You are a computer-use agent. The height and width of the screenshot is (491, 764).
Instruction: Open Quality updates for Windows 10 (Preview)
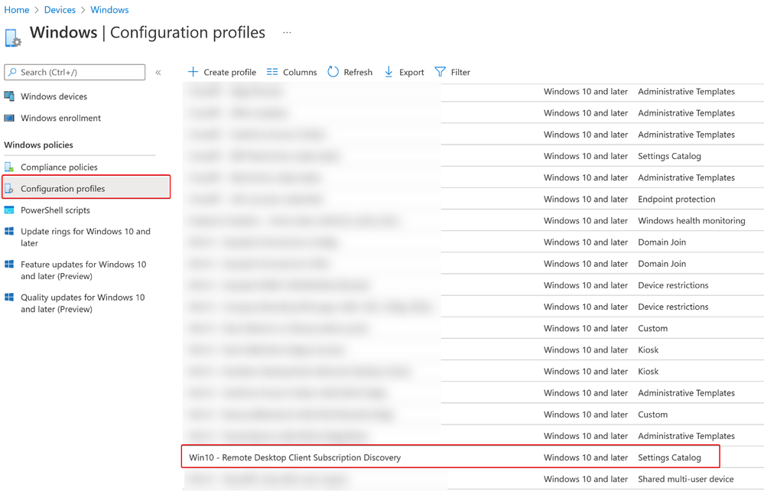83,303
